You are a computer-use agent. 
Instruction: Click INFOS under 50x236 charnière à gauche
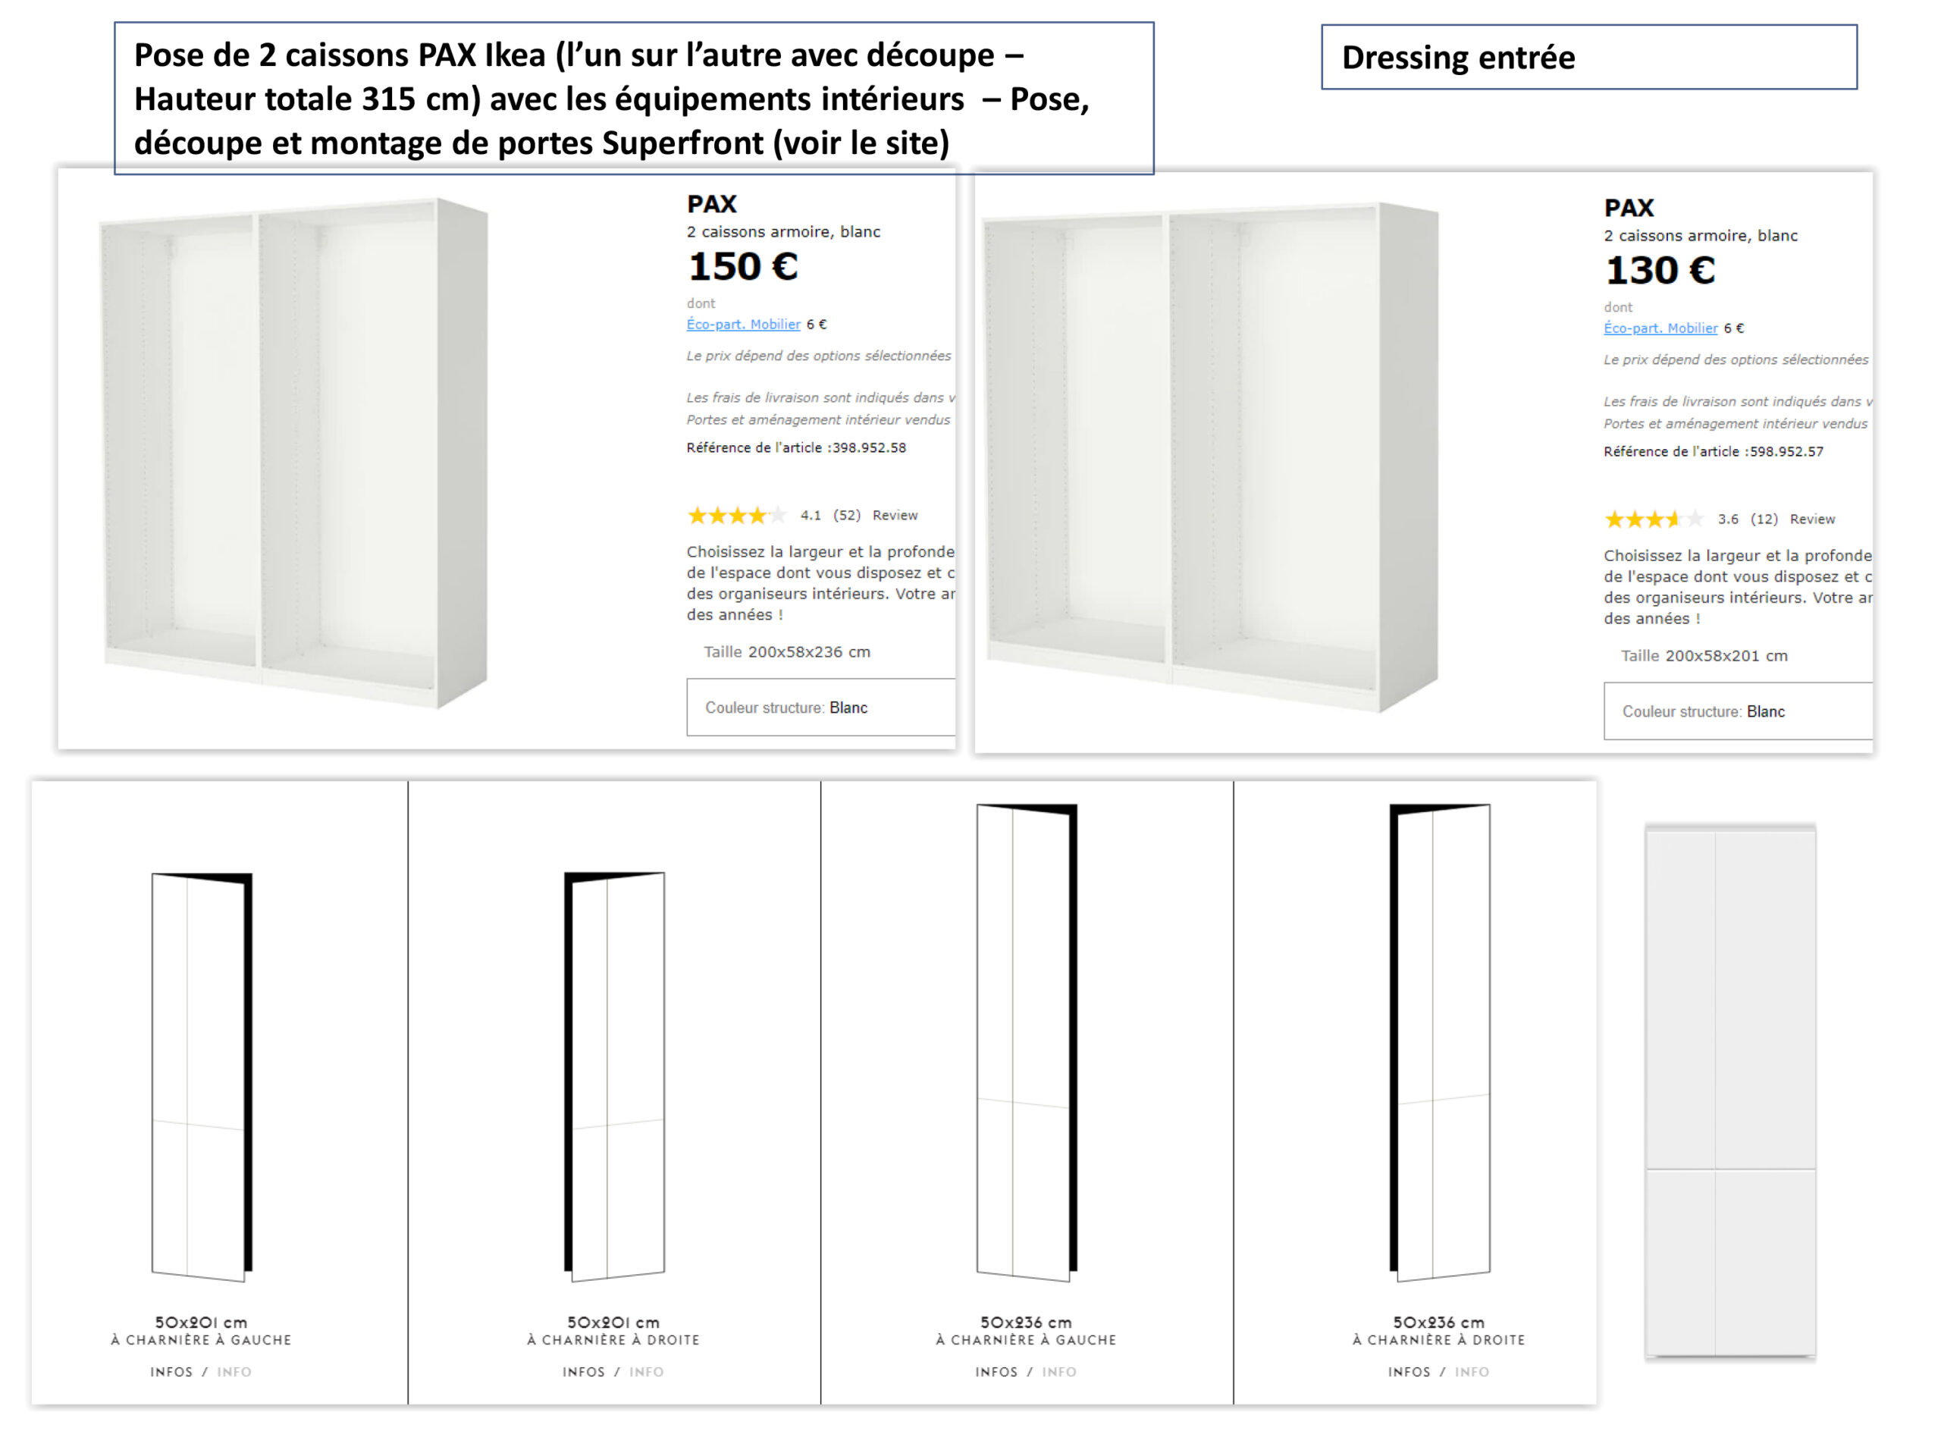997,1372
